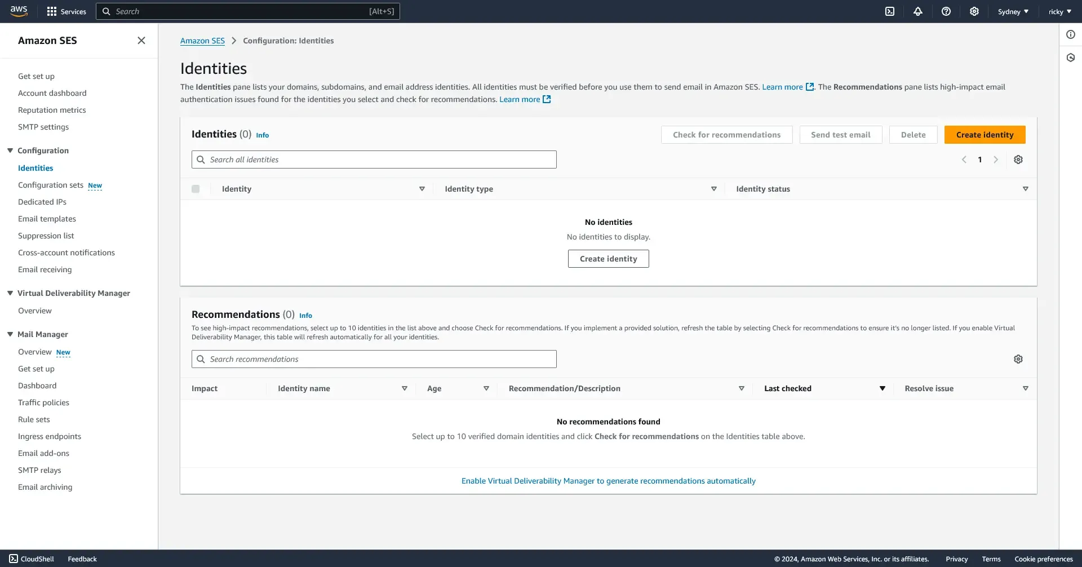Click external link icon after second Learn more
Screen dimensions: 1082x567
pyautogui.click(x=547, y=99)
